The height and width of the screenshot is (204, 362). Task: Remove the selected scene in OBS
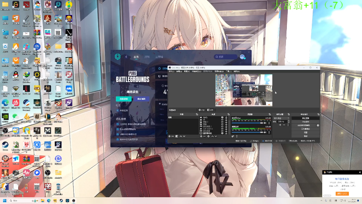click(x=173, y=136)
